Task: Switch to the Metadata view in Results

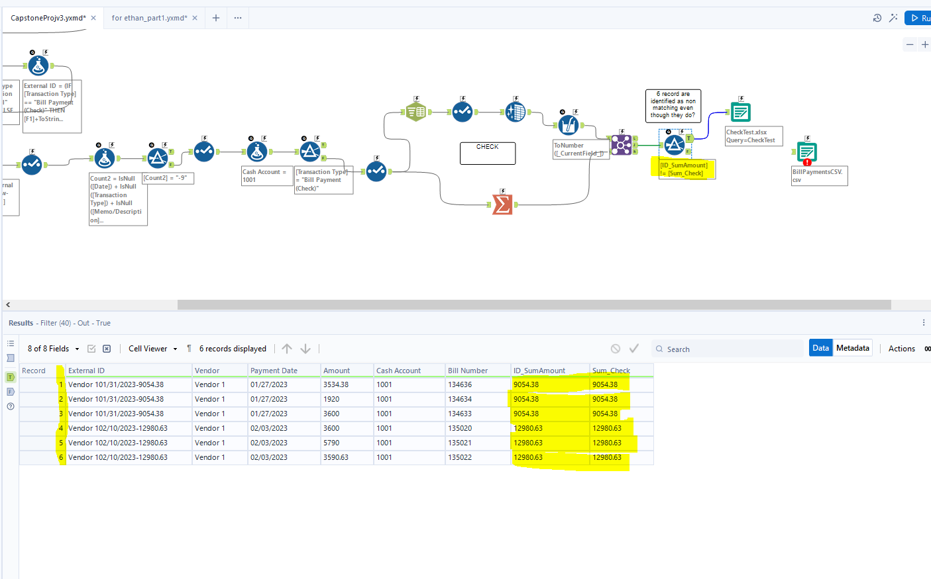Action: (853, 347)
